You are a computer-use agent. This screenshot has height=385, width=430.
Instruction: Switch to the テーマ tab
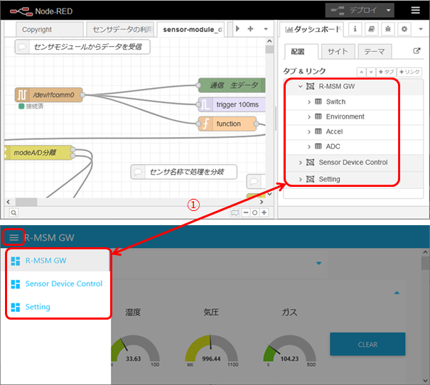click(373, 52)
